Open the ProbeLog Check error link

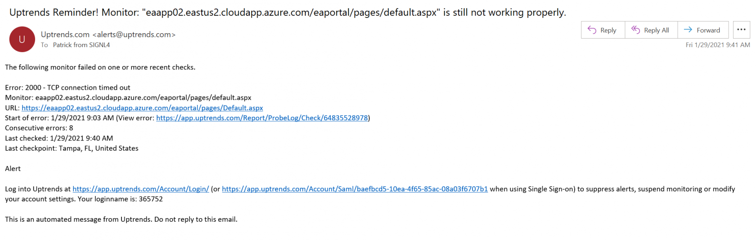point(262,118)
